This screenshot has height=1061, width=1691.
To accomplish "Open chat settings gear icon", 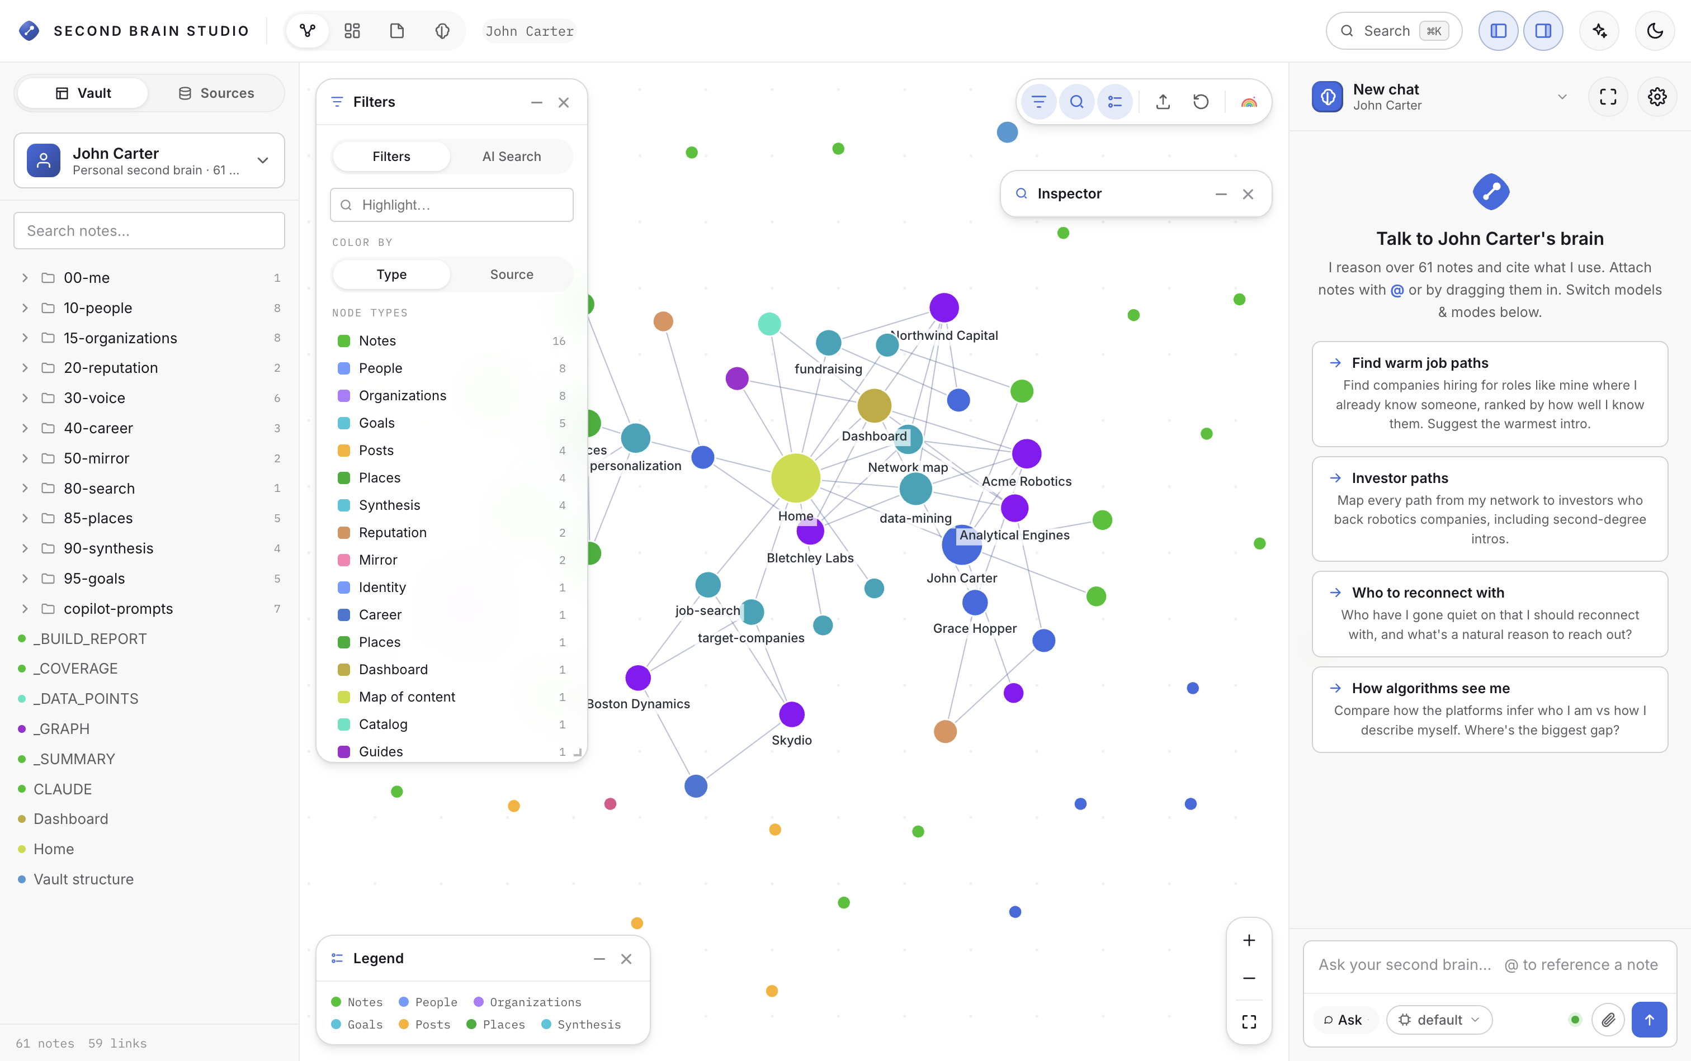I will click(1657, 97).
